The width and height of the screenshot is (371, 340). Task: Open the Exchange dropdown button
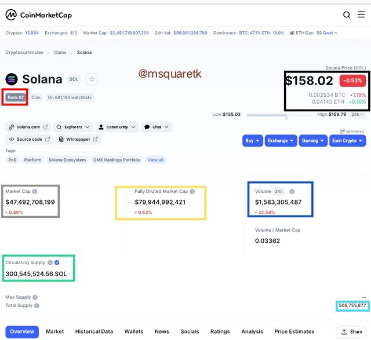[281, 141]
